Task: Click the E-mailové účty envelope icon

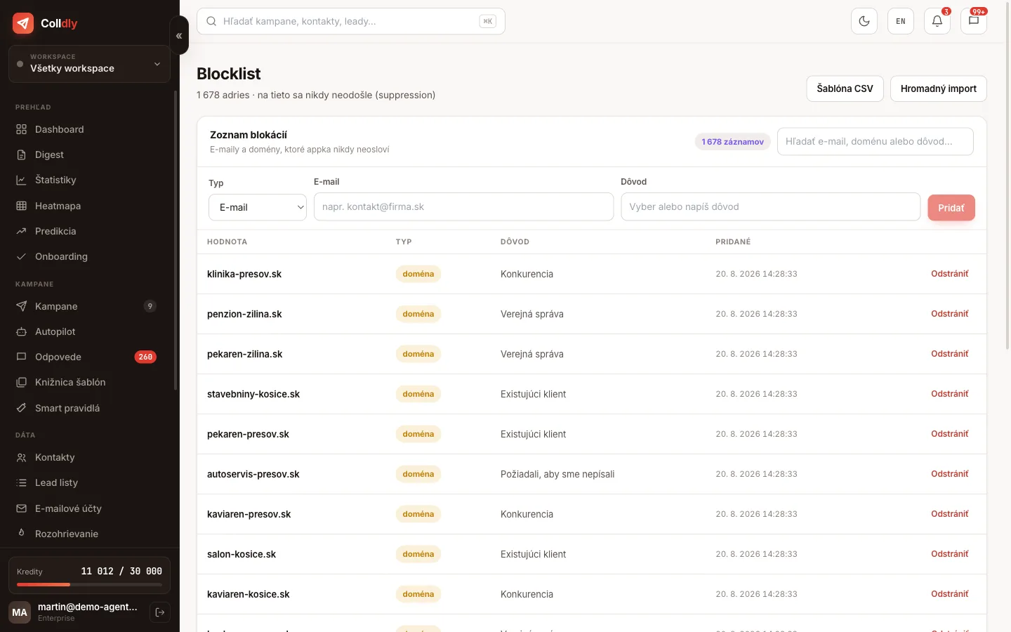Action: pyautogui.click(x=21, y=508)
